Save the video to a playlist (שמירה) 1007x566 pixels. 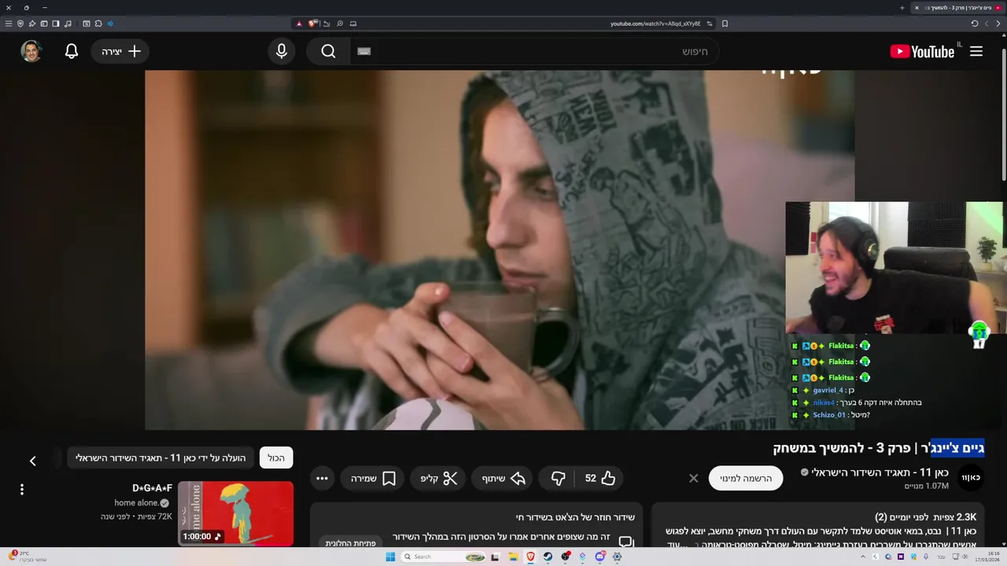click(374, 478)
